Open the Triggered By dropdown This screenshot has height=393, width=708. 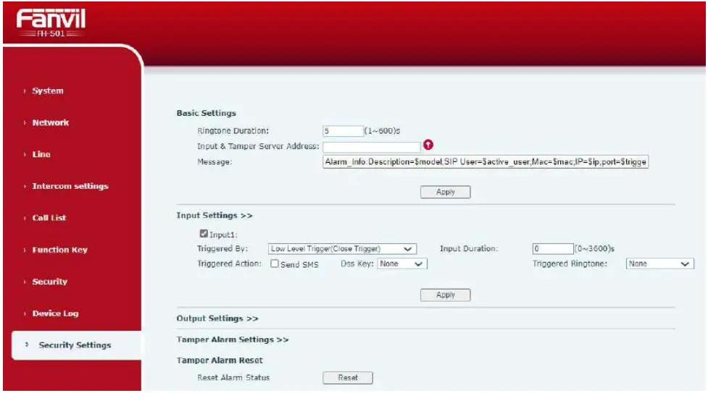click(342, 249)
